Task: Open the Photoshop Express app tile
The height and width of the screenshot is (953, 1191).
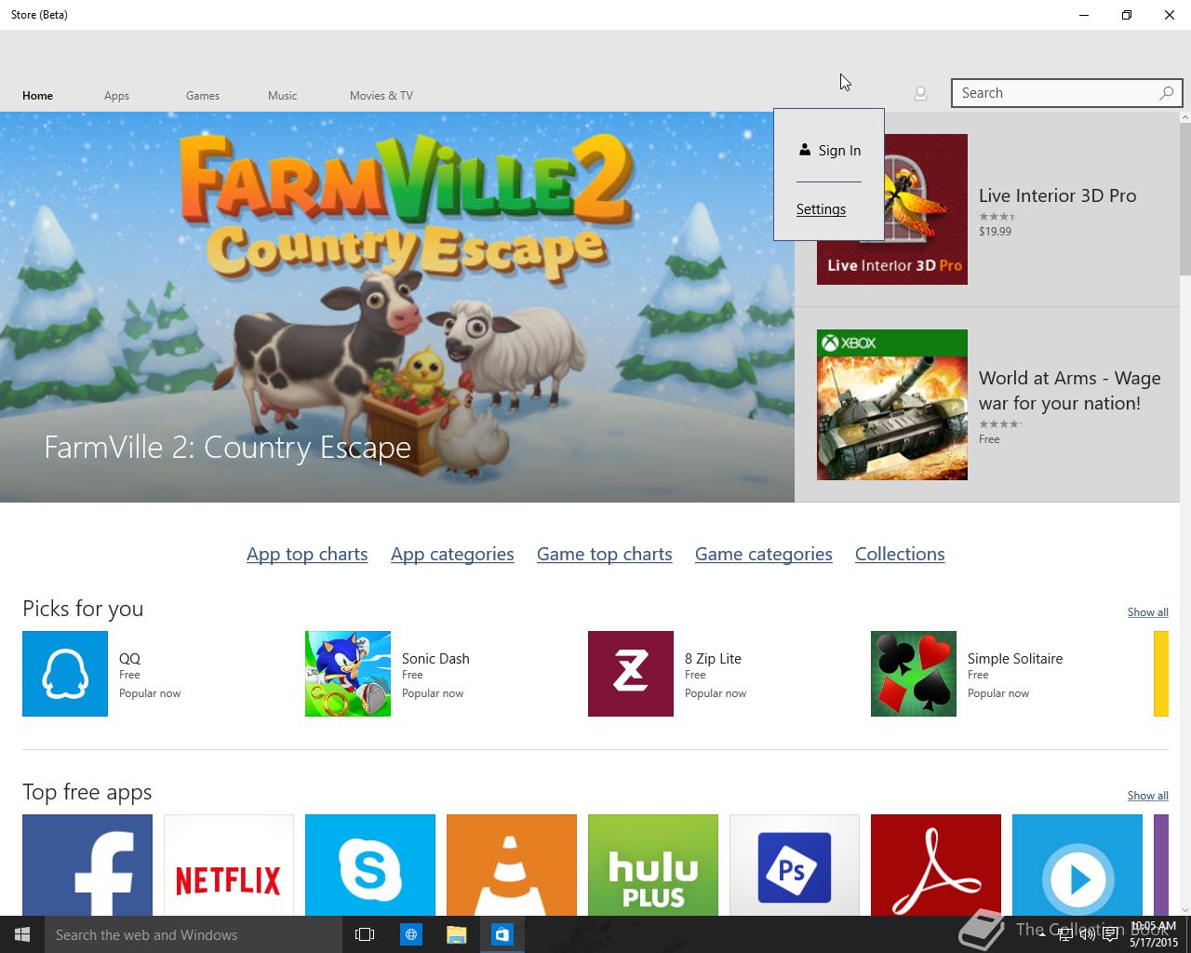Action: pos(795,865)
